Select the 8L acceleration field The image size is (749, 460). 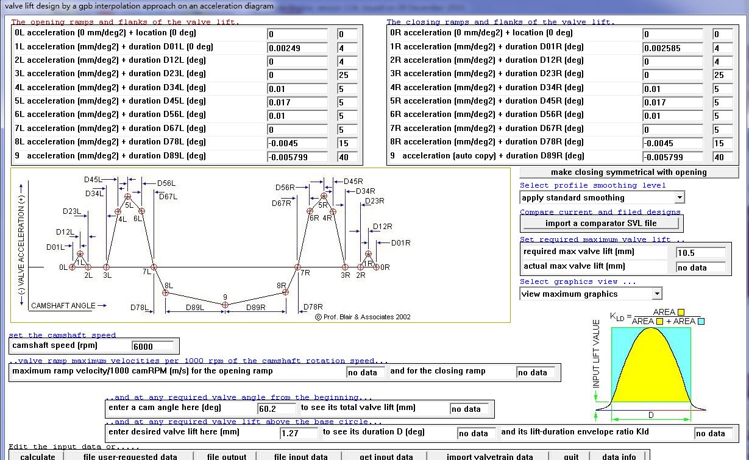coord(297,143)
